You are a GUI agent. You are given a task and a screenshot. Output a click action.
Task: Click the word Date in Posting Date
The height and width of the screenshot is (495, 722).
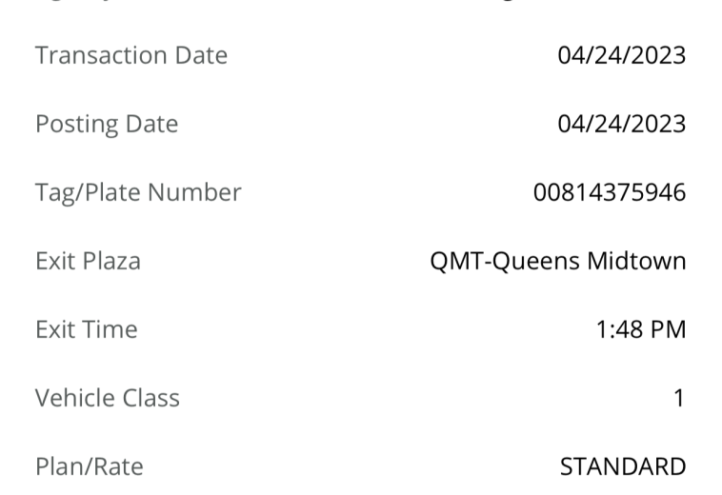(x=151, y=124)
